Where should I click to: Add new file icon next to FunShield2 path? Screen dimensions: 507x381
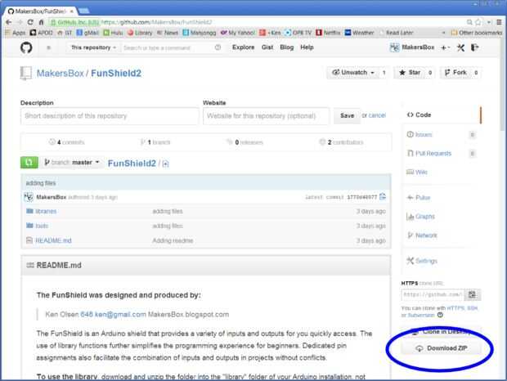165,164
